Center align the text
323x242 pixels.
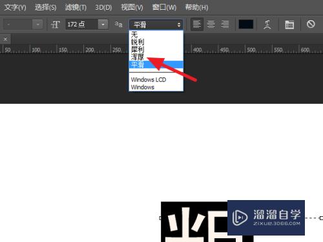pos(211,25)
